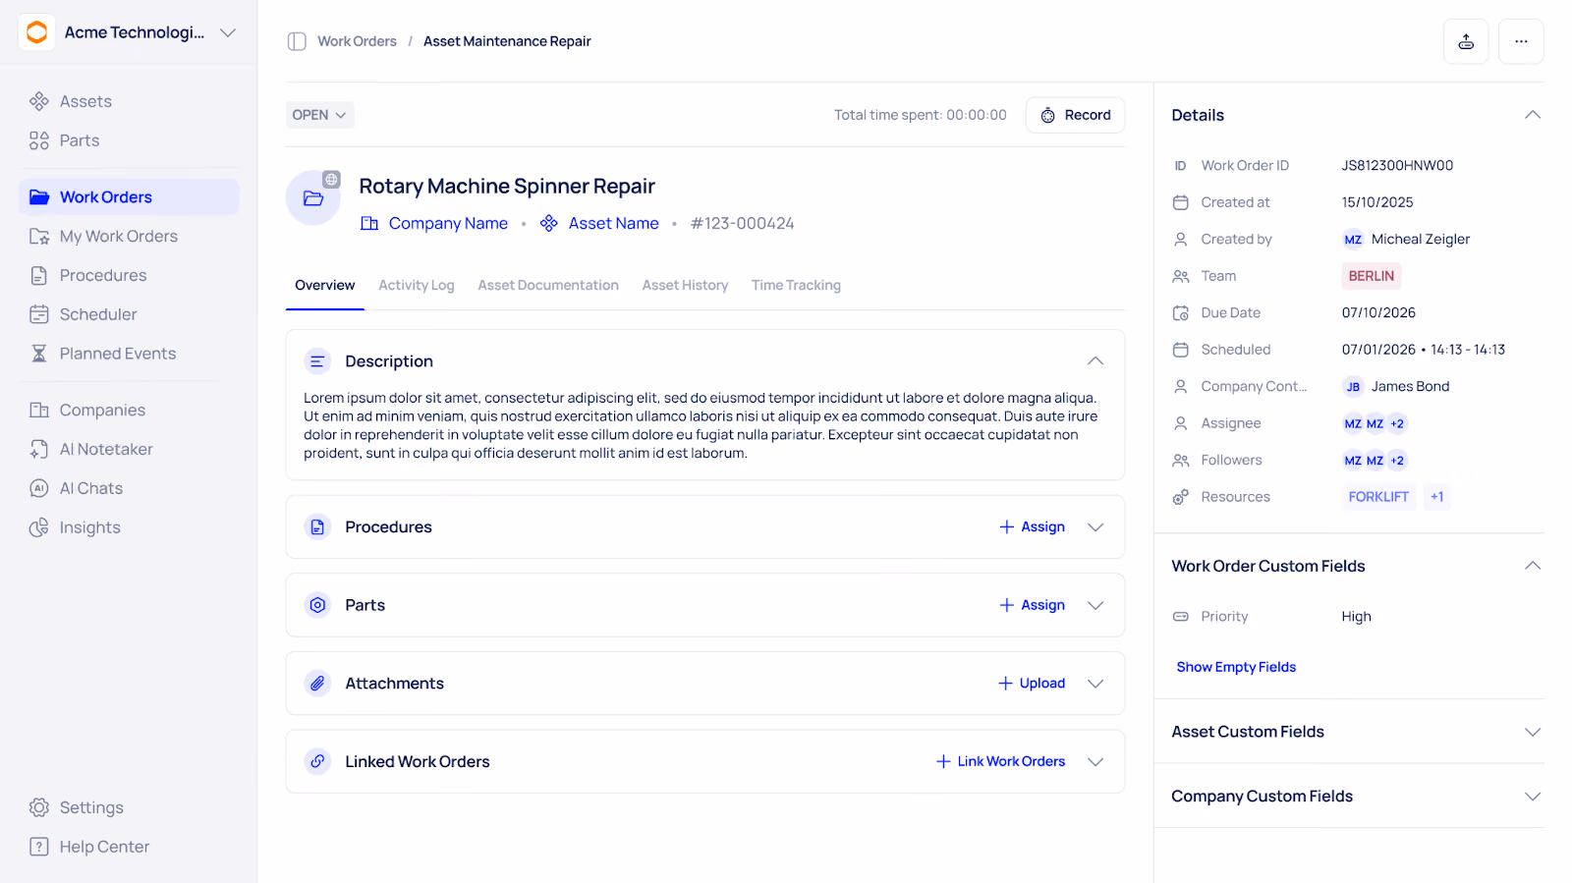Expand the Linked Work Orders chevron

pyautogui.click(x=1095, y=761)
